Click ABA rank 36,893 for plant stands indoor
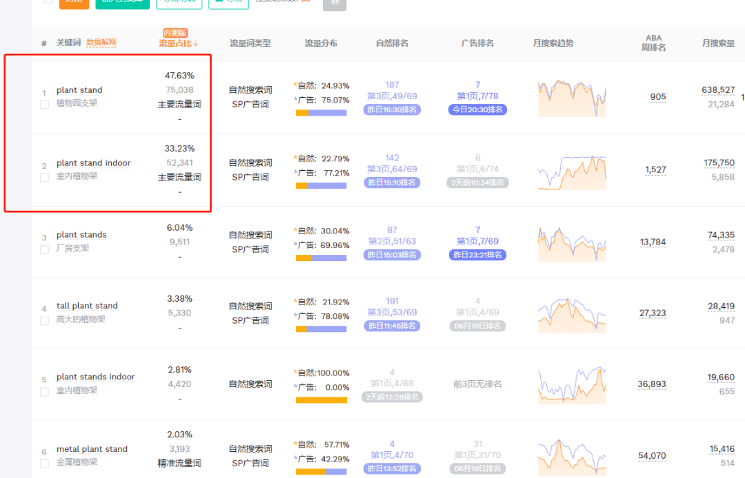This screenshot has height=478, width=745. coord(652,384)
